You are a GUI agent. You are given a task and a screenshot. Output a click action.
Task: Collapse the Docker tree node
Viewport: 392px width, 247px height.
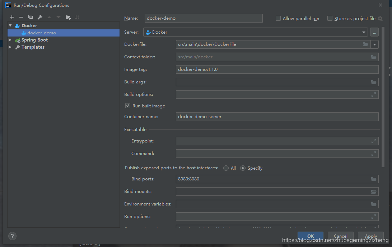pos(10,25)
